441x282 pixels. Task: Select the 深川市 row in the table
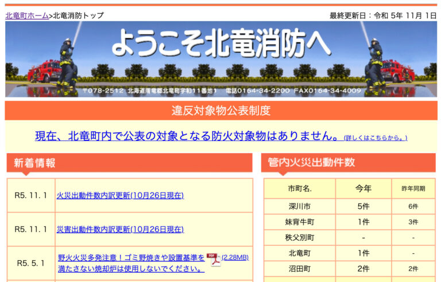coord(299,206)
